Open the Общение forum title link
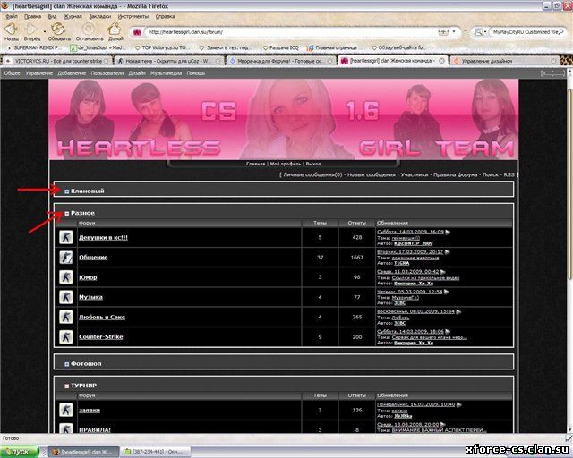 pyautogui.click(x=93, y=257)
